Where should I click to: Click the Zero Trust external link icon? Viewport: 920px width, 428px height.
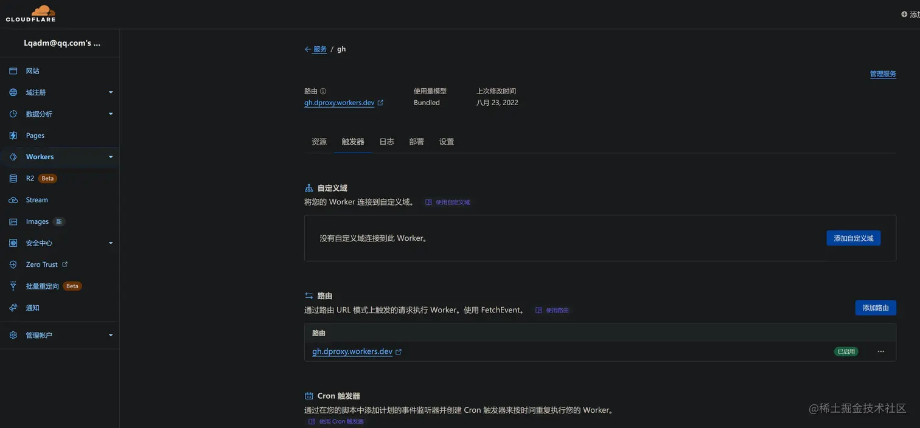65,264
